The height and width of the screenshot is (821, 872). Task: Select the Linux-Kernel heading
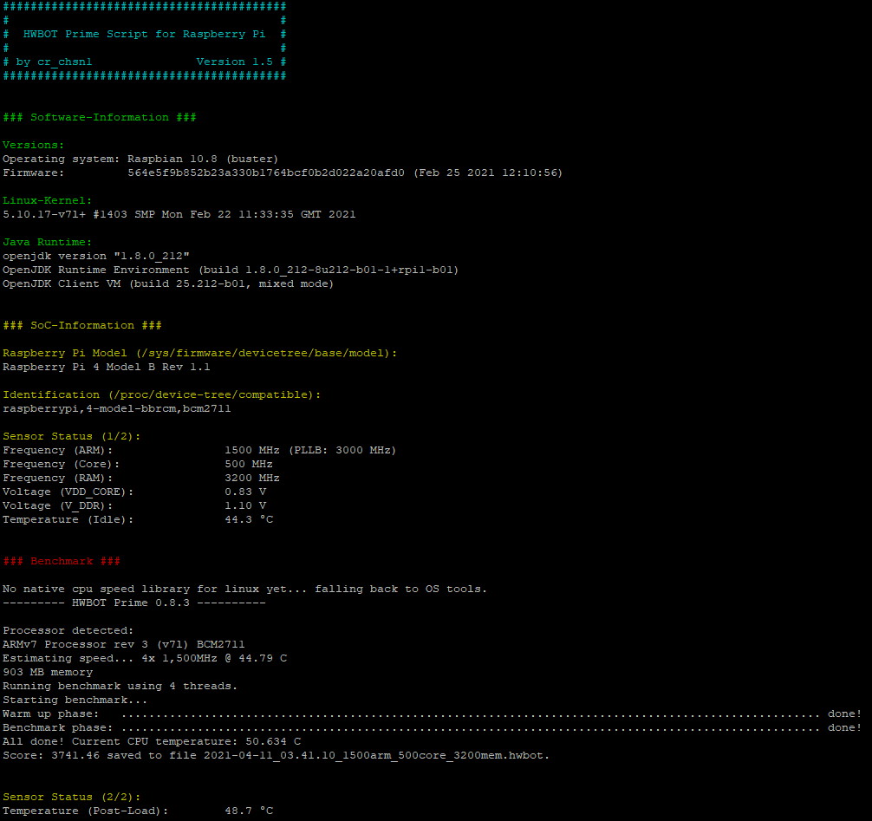pyautogui.click(x=48, y=200)
